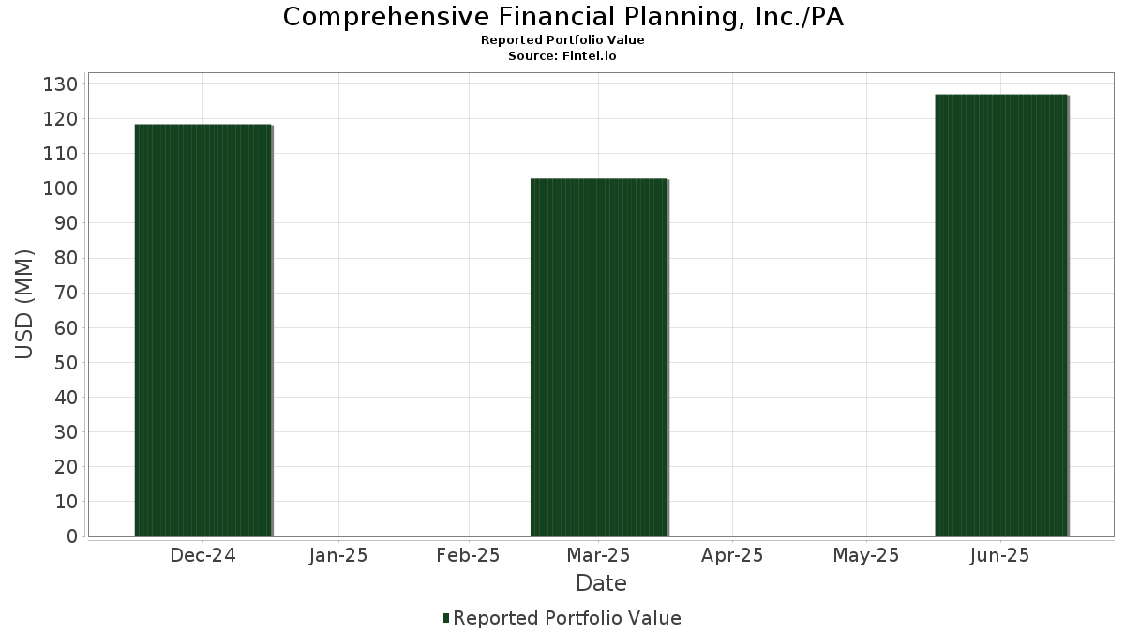
Task: Select the Mar-25 portfolio value bar
Action: pos(599,357)
